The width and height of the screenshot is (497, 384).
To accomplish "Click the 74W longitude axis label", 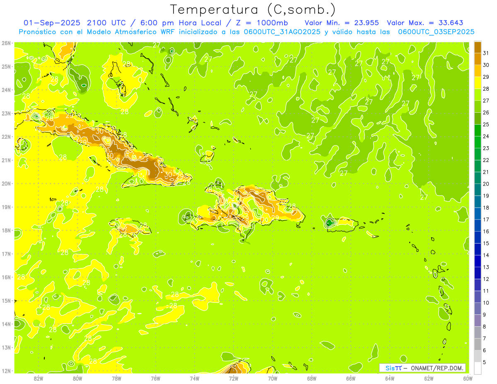I will 194,378.
